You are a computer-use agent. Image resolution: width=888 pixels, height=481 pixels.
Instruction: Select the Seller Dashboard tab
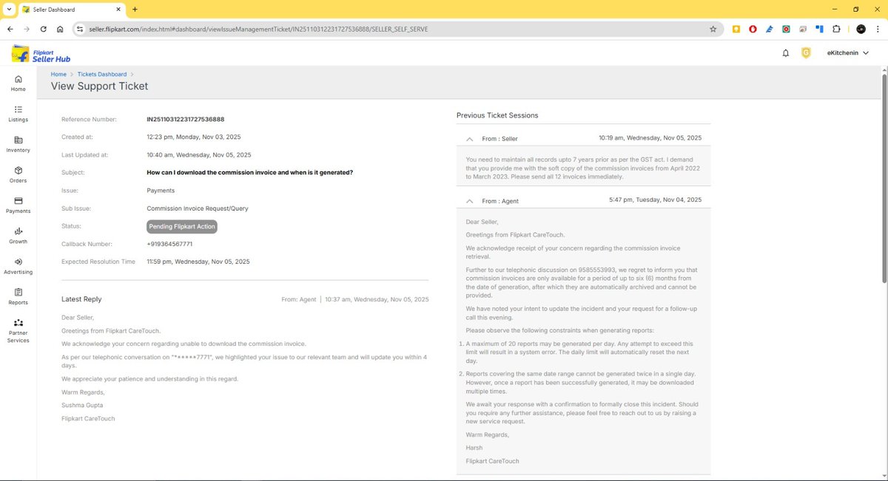(70, 9)
